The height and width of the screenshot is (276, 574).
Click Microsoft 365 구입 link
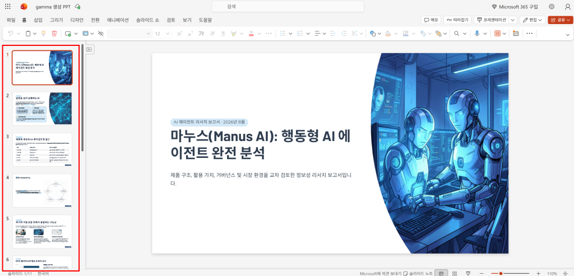(x=515, y=7)
